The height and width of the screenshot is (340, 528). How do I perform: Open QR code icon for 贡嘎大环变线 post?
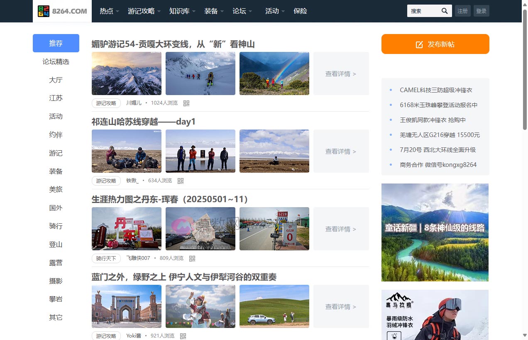[186, 103]
